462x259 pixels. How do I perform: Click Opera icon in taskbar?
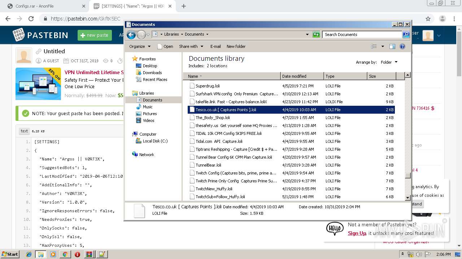77,254
